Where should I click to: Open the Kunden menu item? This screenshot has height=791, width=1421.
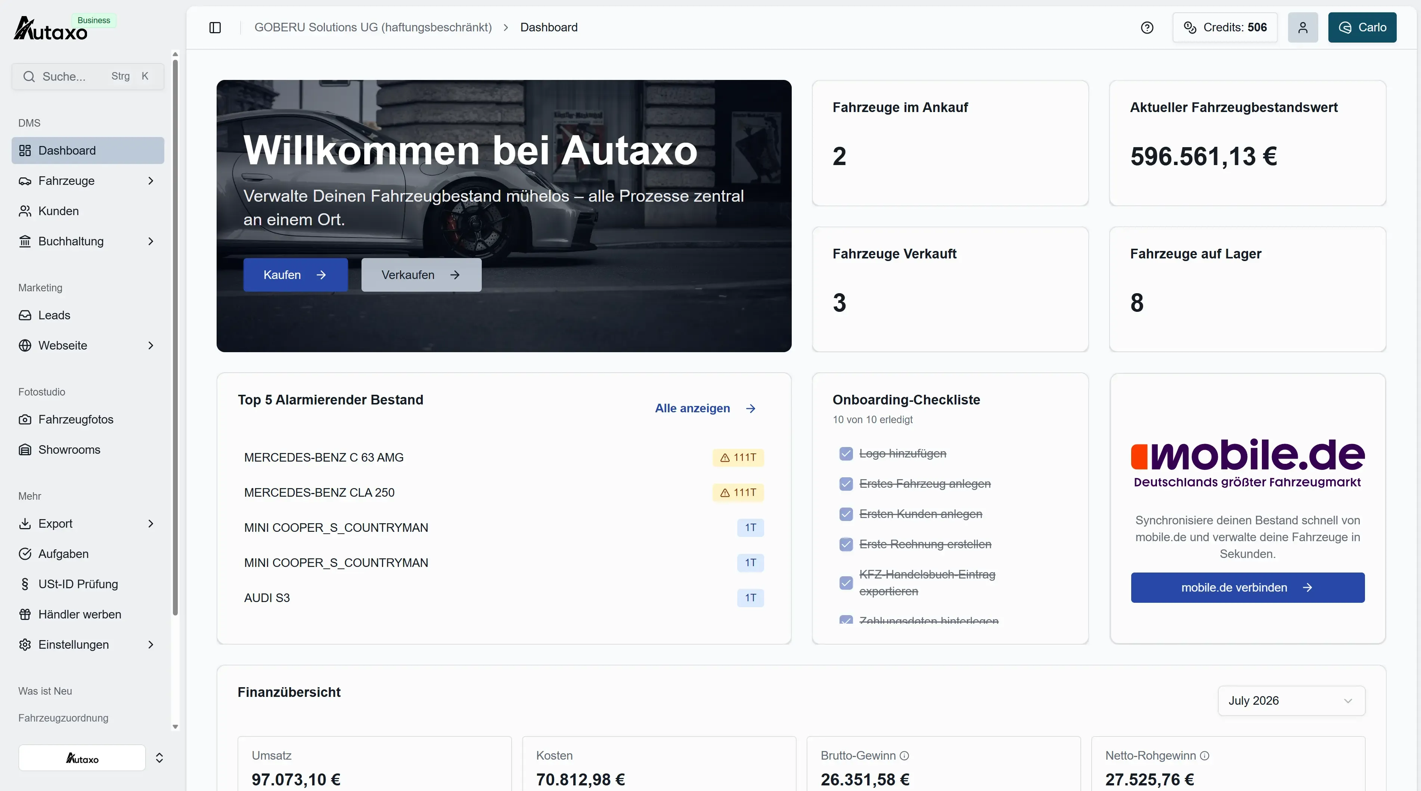pyautogui.click(x=88, y=211)
